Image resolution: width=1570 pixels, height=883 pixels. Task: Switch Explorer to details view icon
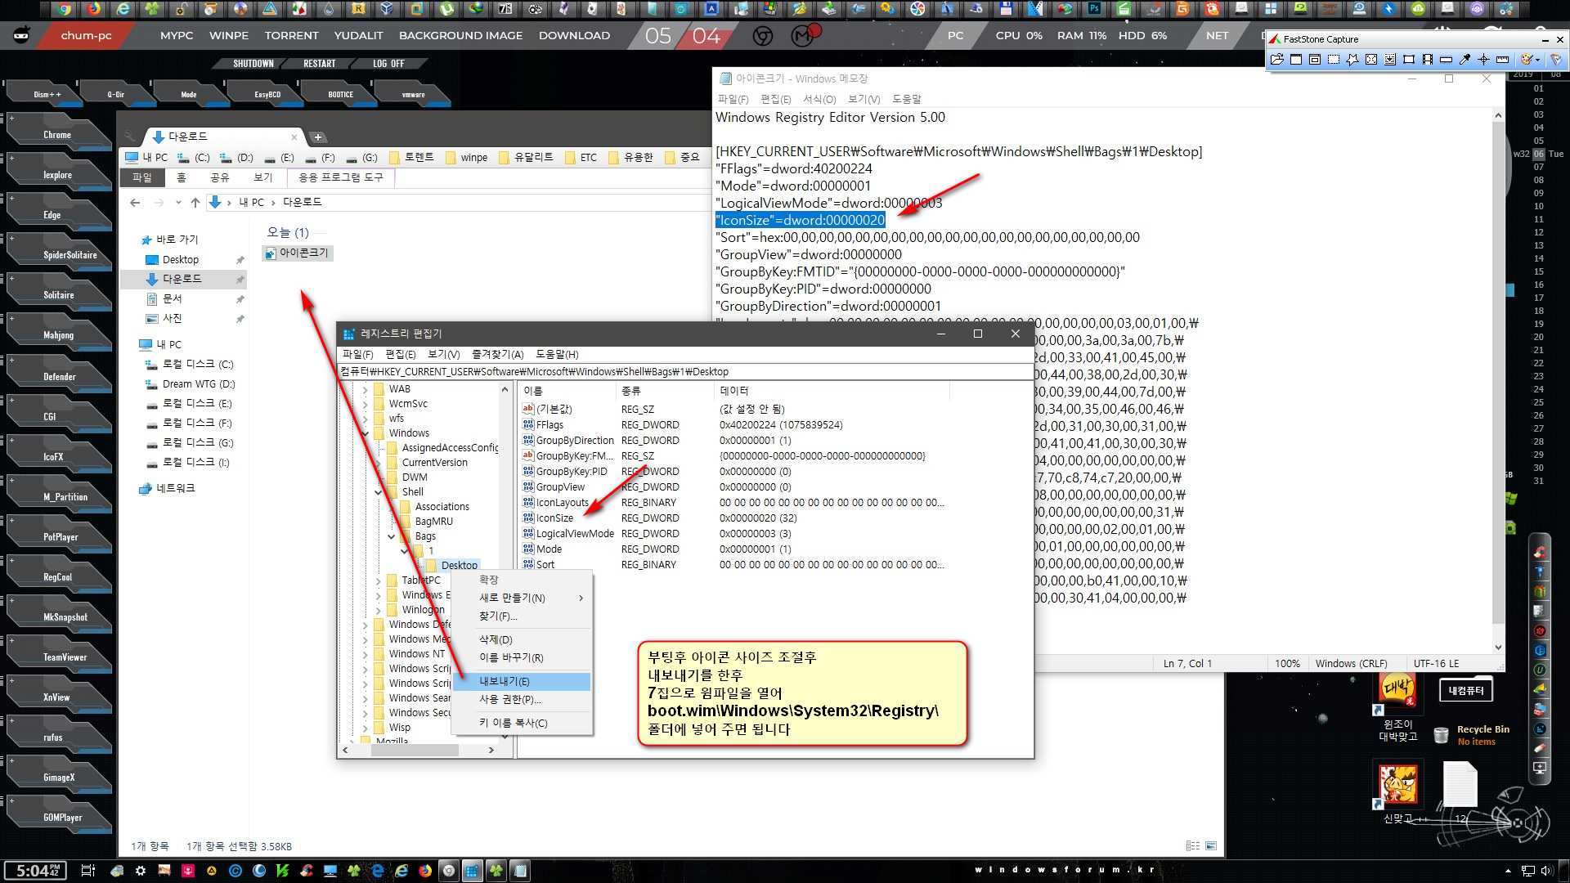point(1193,846)
